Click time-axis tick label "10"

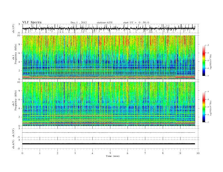pos(198,153)
